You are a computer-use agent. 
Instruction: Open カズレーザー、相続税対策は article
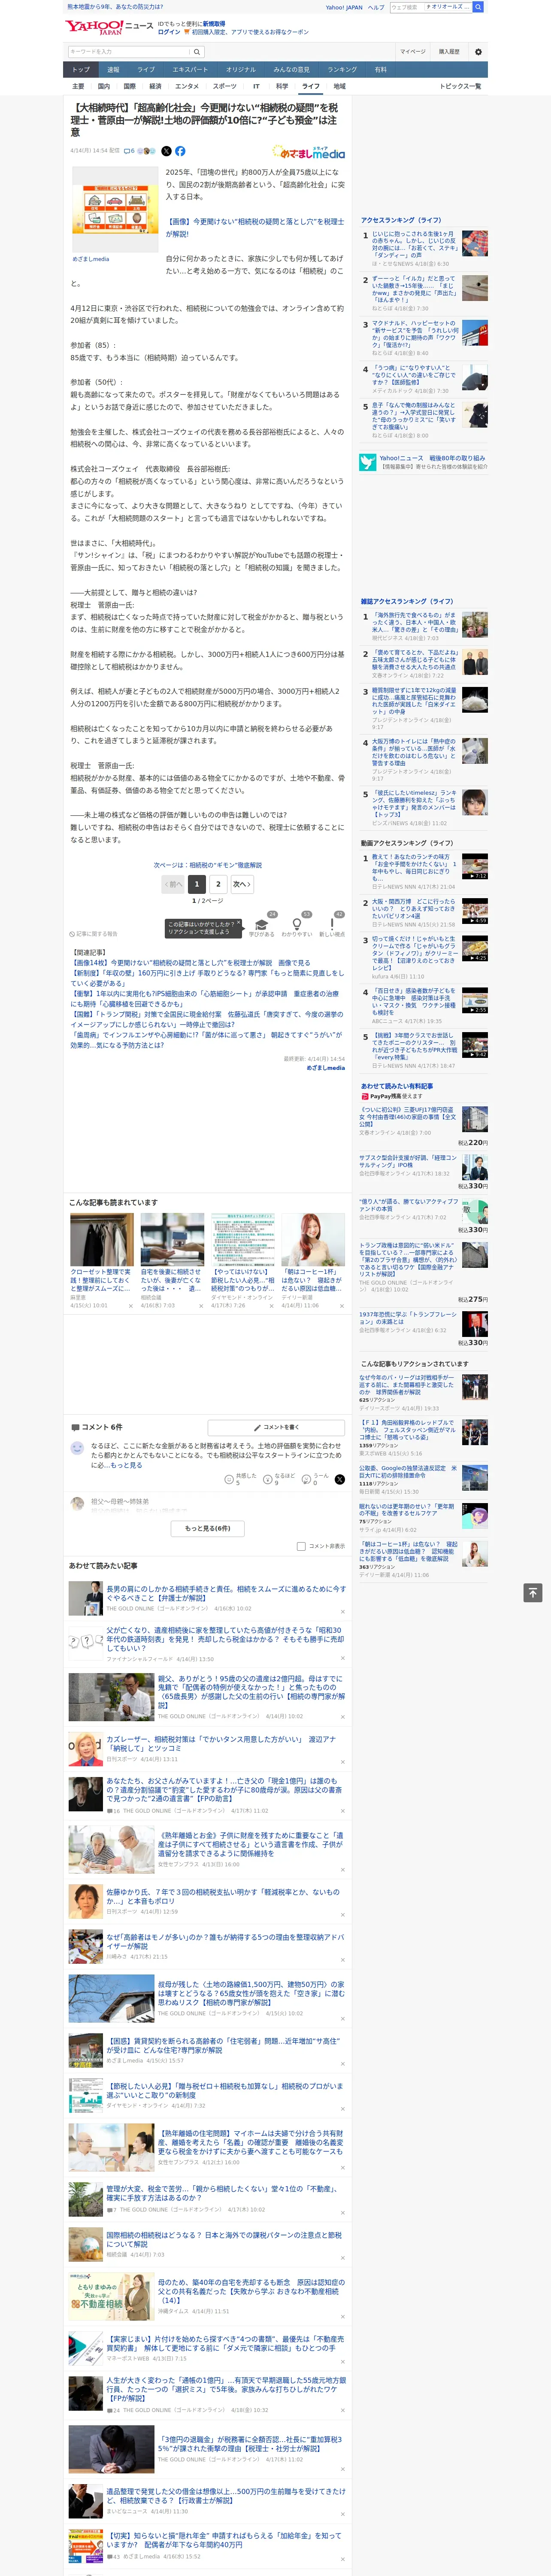tap(220, 1743)
